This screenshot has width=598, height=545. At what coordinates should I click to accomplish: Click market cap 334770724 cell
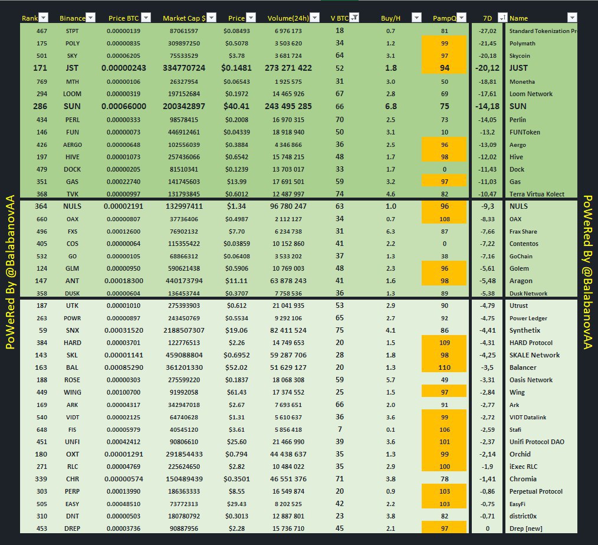coord(184,68)
